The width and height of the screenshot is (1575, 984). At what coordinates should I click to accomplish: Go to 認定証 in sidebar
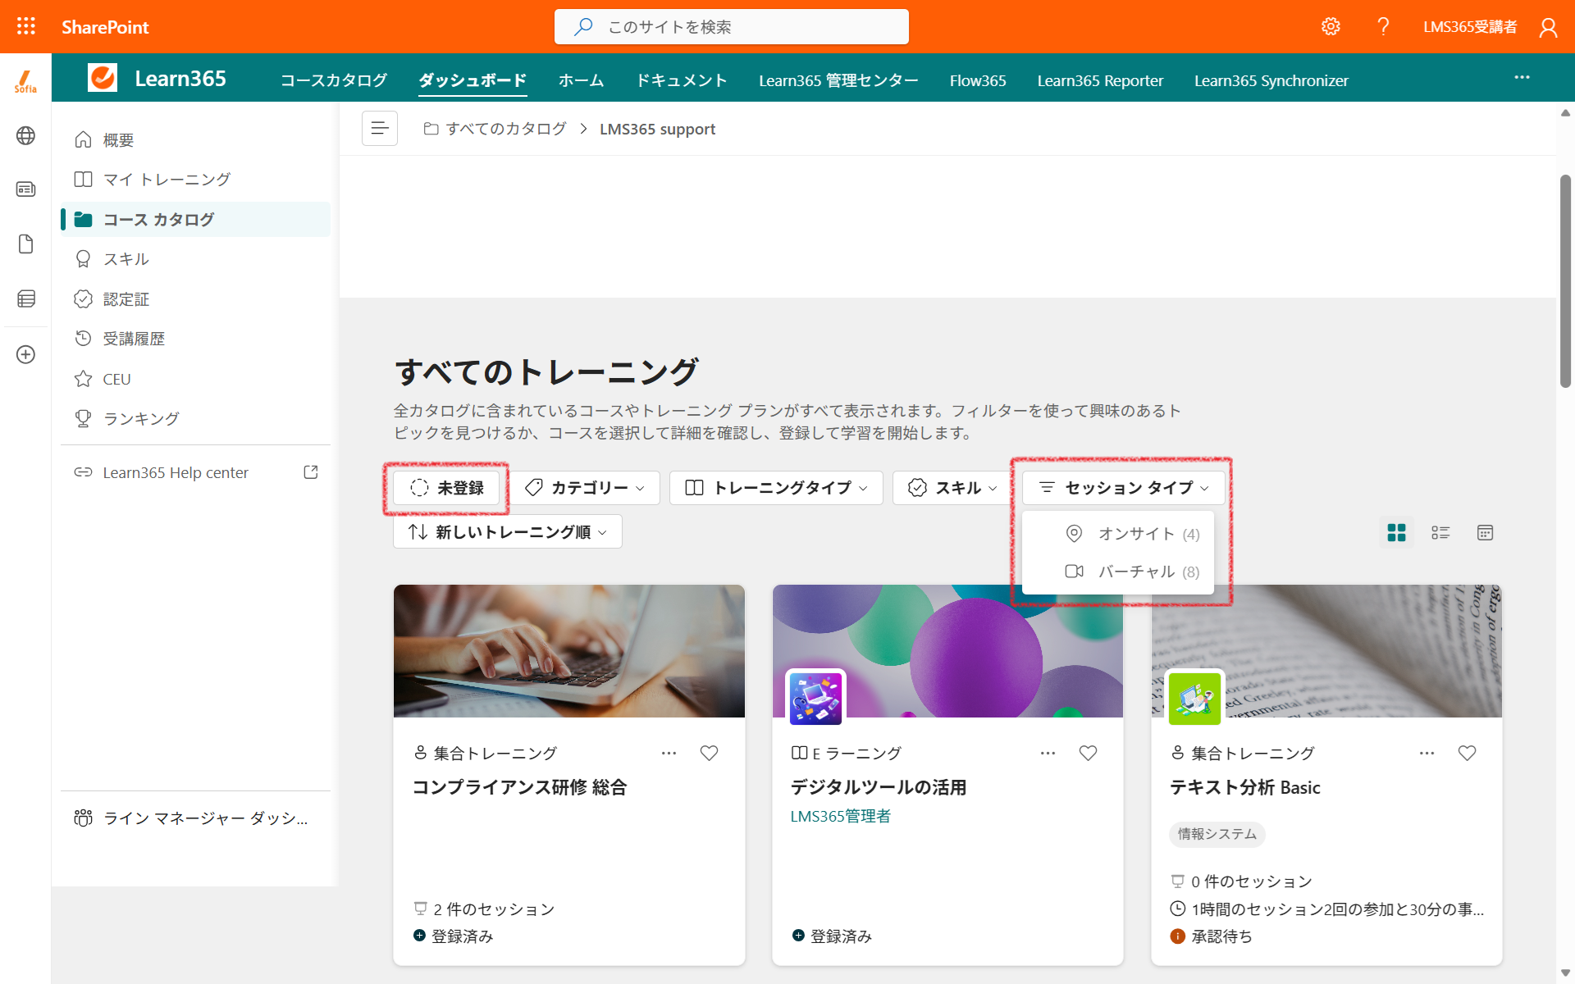tap(195, 299)
